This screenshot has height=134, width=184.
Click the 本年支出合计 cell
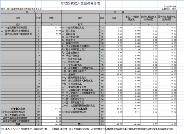(80, 108)
